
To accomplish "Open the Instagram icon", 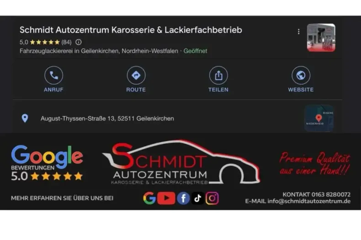I will pyautogui.click(x=212, y=198).
